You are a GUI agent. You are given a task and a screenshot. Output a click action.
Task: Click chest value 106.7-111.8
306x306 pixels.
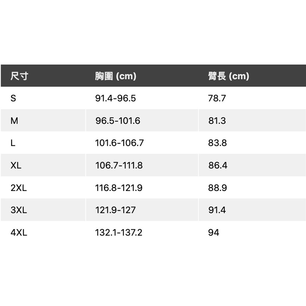[x=119, y=165]
